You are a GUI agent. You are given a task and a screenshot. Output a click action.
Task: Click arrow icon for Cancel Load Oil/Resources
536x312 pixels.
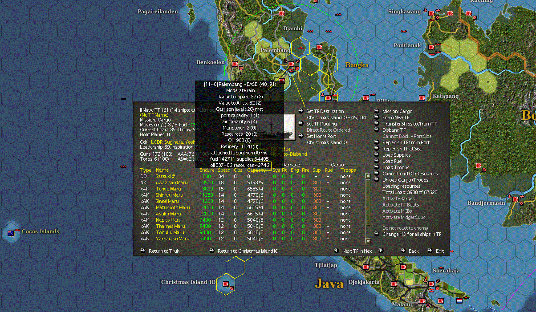(x=377, y=174)
